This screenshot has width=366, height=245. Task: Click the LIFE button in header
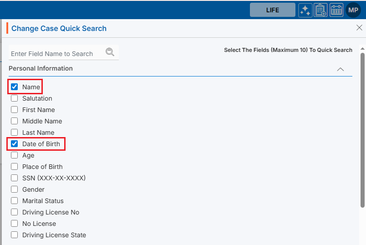(272, 10)
